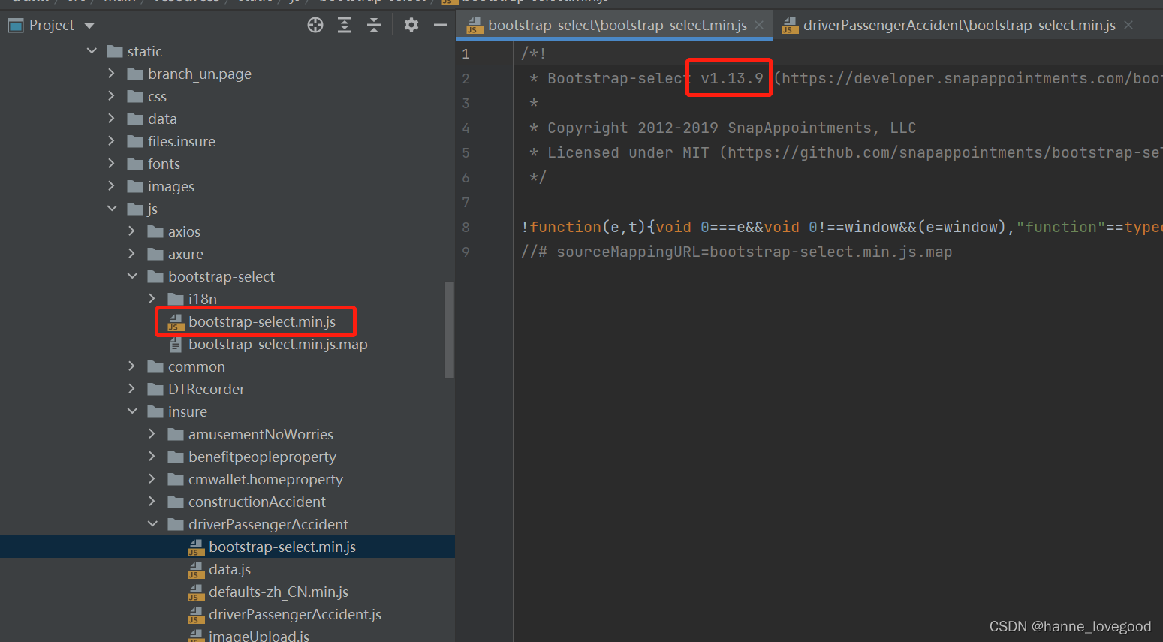Screen dimensions: 1163x642
Task: Open the Project view dropdown
Action: click(x=89, y=26)
